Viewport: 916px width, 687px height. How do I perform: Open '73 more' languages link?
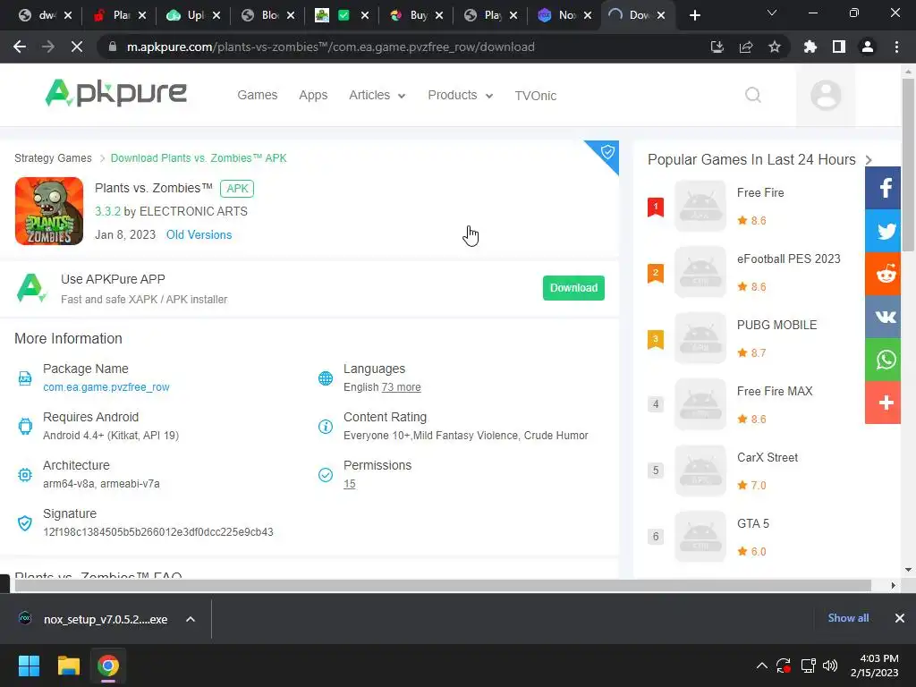point(402,386)
